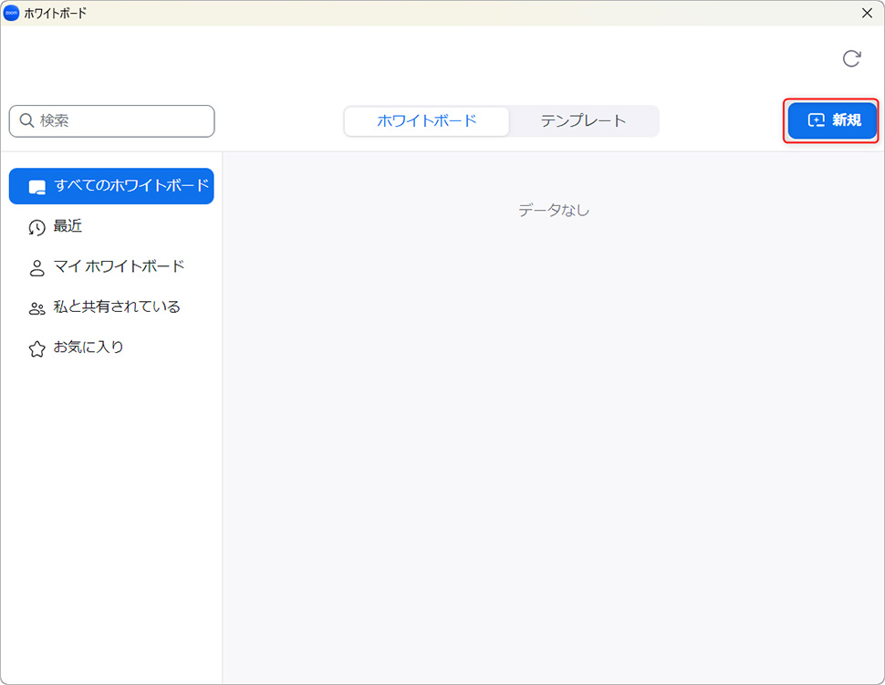Click the refresh icon at top right
Viewport: 885px width, 685px height.
(x=852, y=58)
